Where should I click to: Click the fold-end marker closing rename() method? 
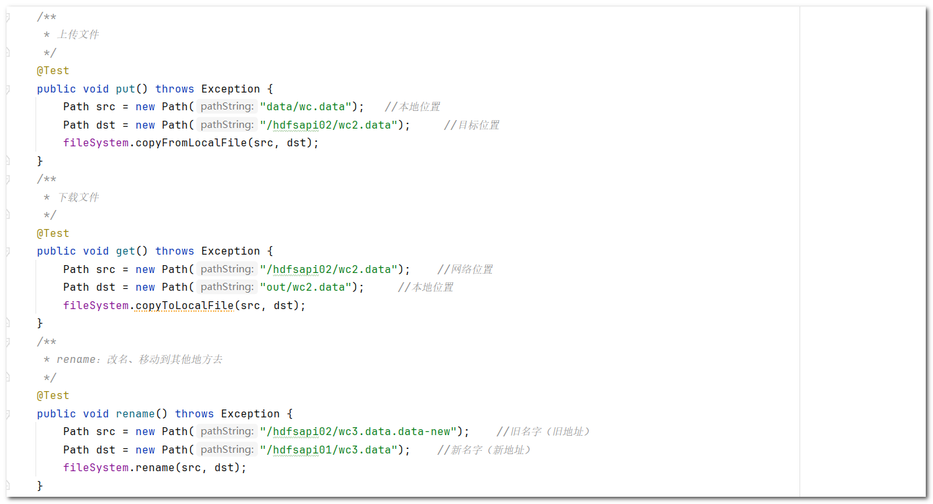tap(7, 486)
